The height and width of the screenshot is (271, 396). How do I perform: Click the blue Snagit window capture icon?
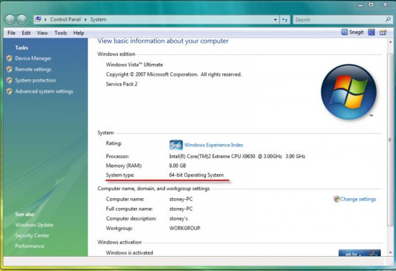pos(371,32)
